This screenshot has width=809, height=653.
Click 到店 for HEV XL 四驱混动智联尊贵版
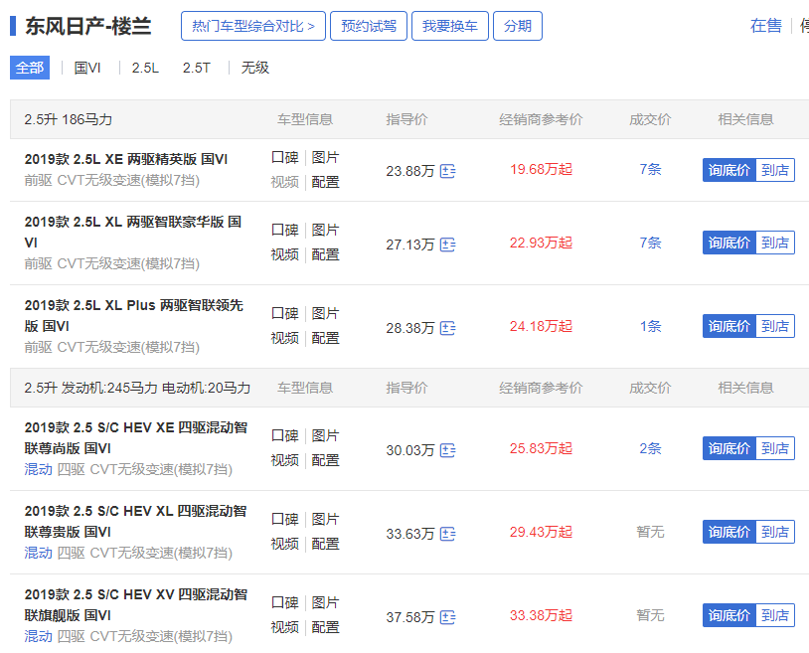pyautogui.click(x=775, y=532)
